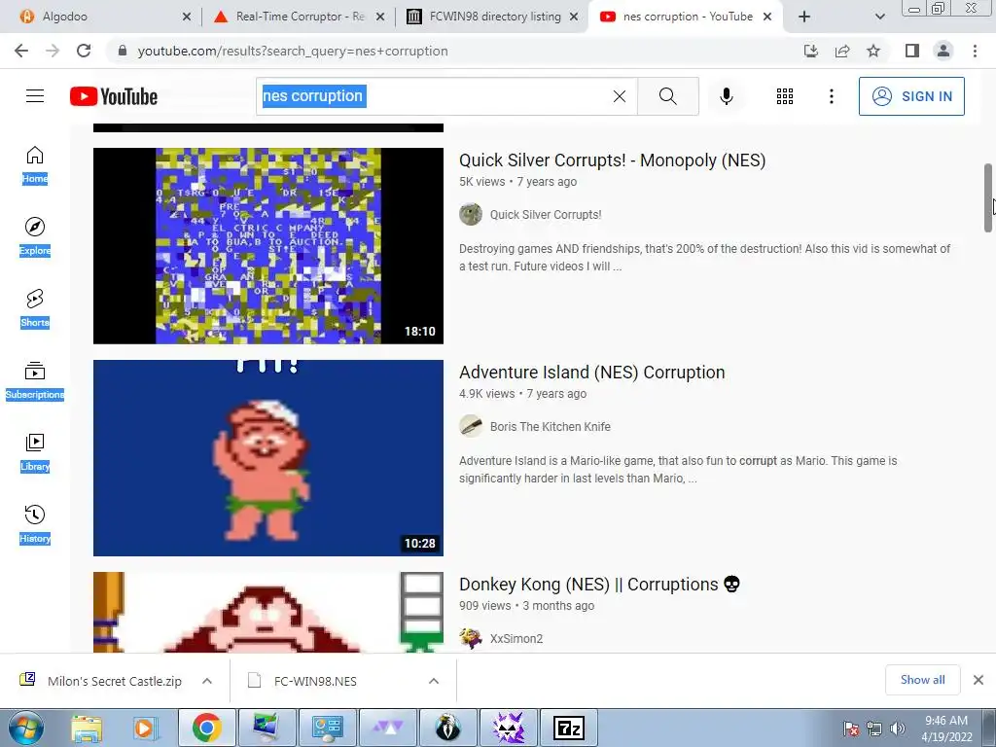Open new tab with plus button

click(x=804, y=17)
